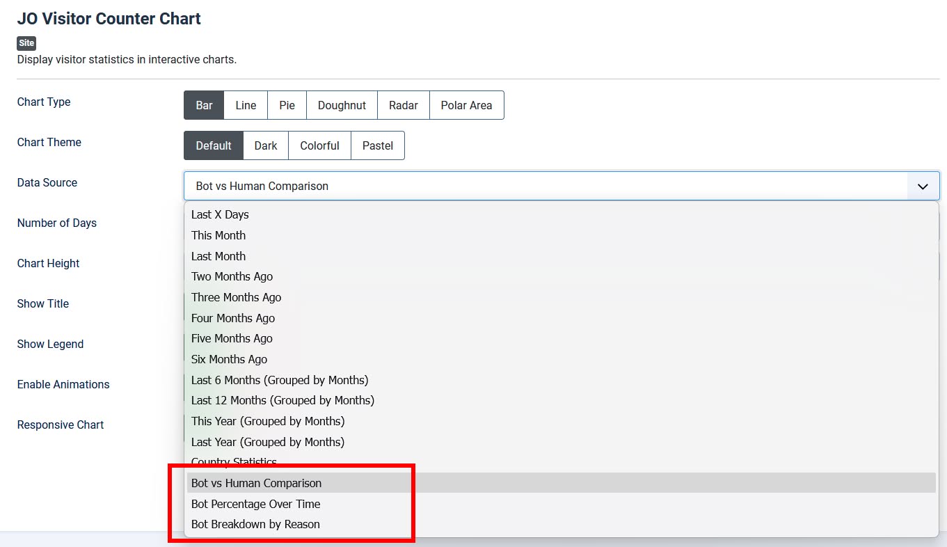Image resolution: width=947 pixels, height=547 pixels.
Task: Select the Bar chart type
Action: (x=204, y=105)
